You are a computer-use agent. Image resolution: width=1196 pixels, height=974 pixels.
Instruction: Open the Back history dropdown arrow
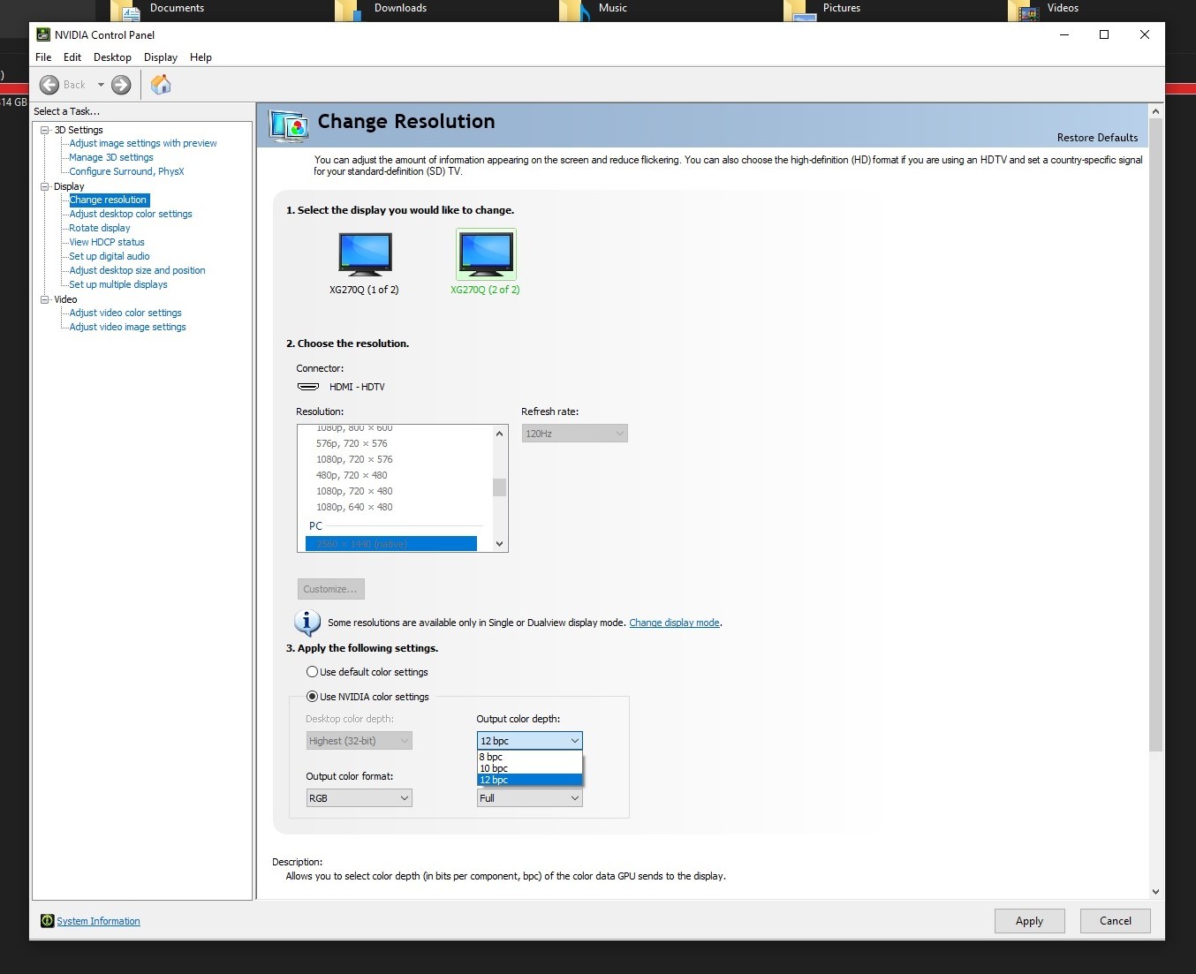click(x=101, y=85)
